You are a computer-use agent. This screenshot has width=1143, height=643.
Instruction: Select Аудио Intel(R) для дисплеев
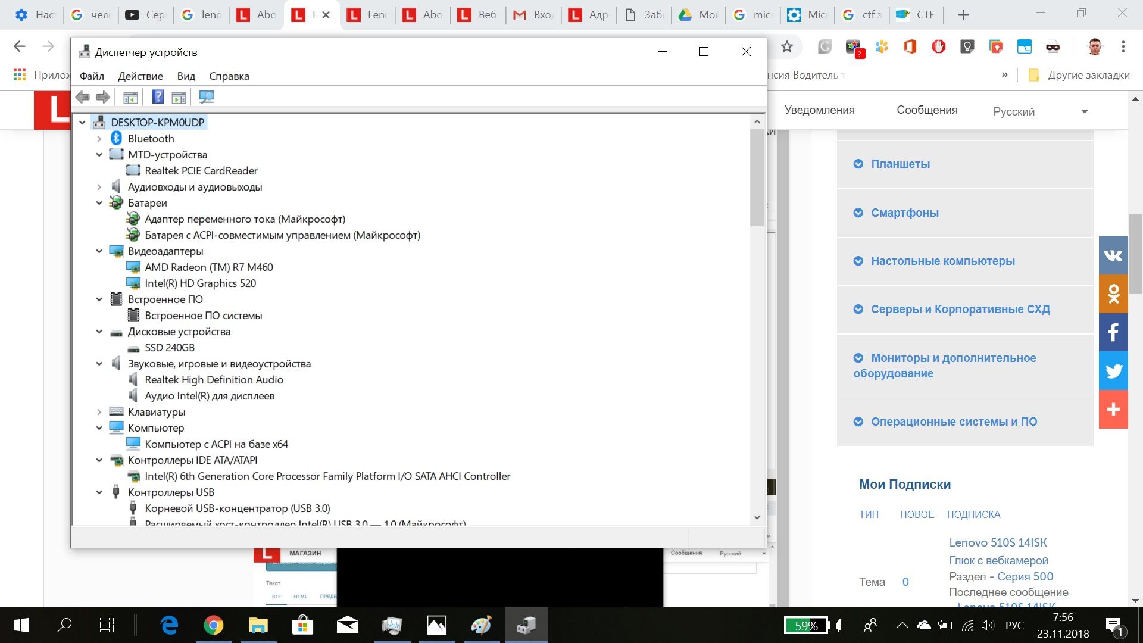coord(210,396)
